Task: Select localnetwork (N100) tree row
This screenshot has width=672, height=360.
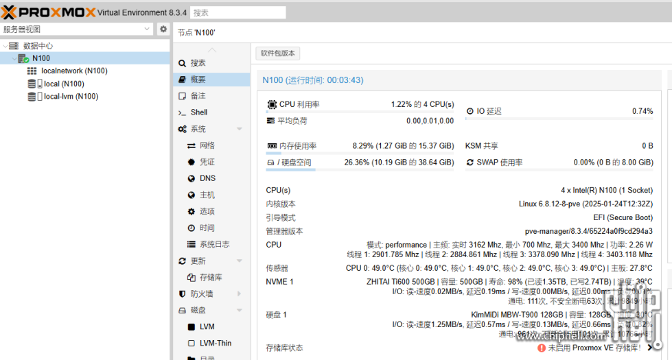Action: click(x=85, y=71)
